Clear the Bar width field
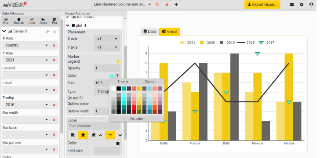Image resolution: width=320 pixels, height=158 pixels. 54,120
